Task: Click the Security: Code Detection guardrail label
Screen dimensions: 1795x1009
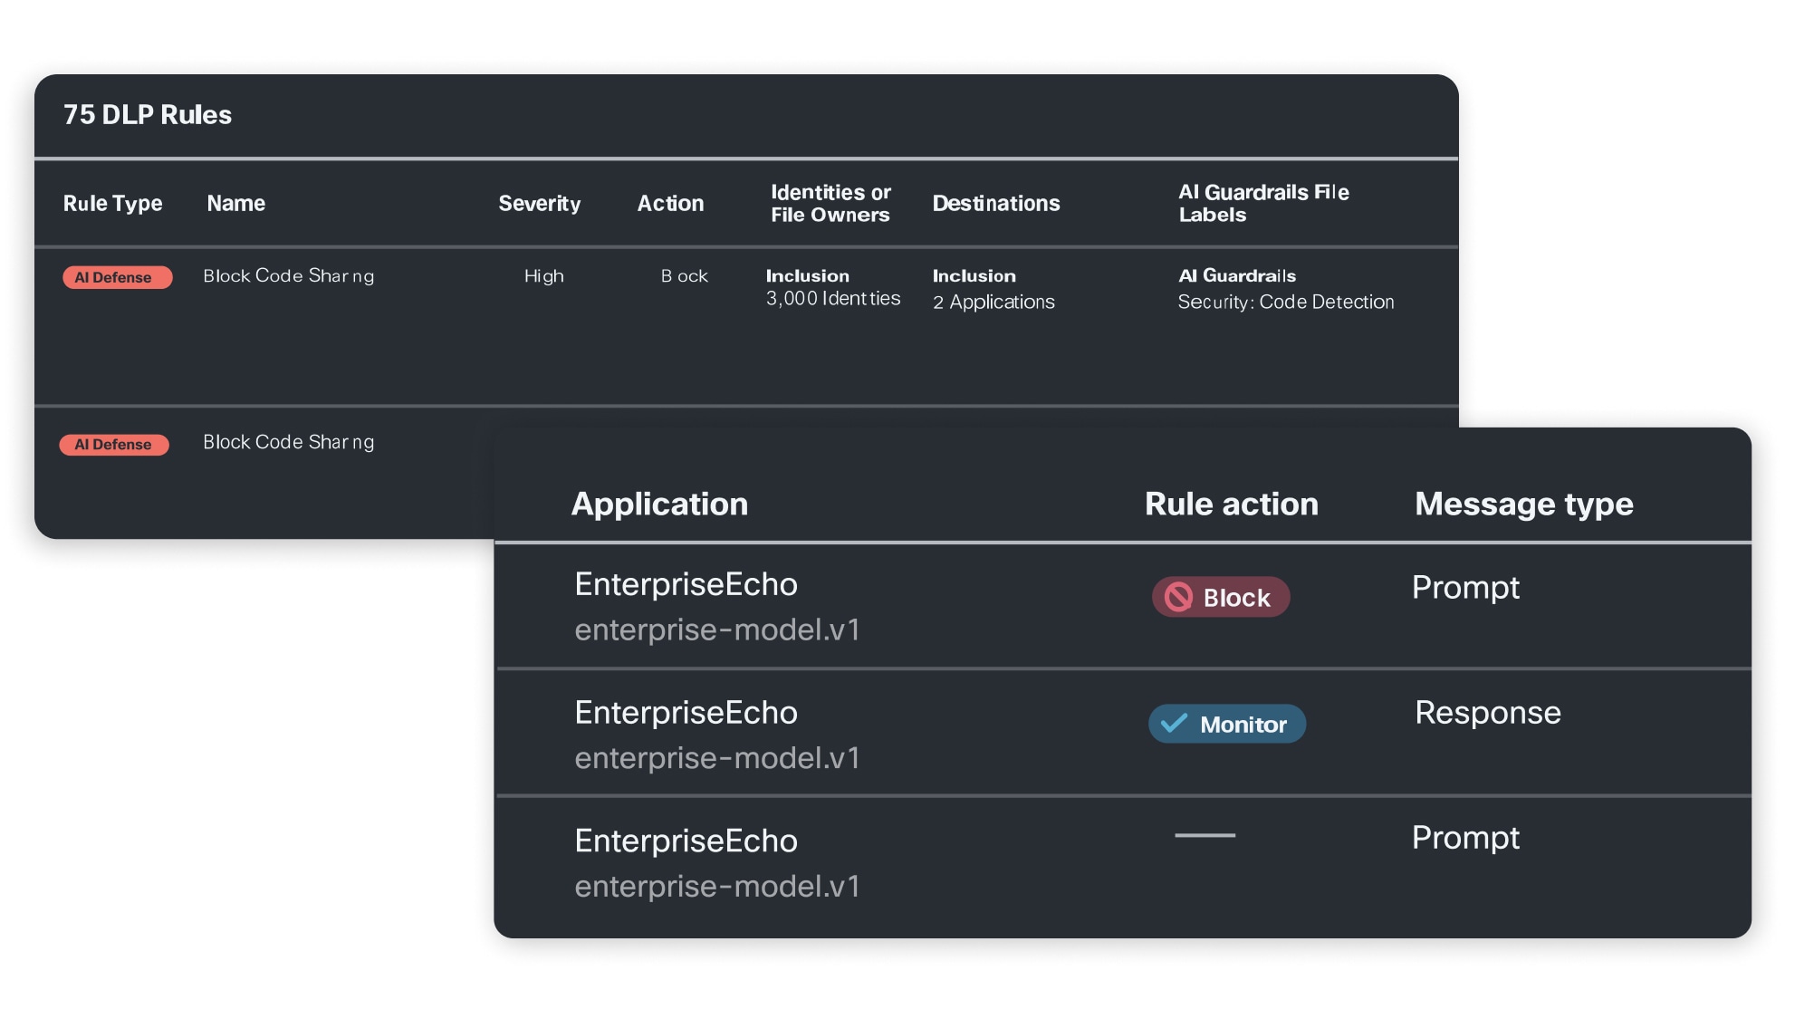Action: click(1286, 302)
